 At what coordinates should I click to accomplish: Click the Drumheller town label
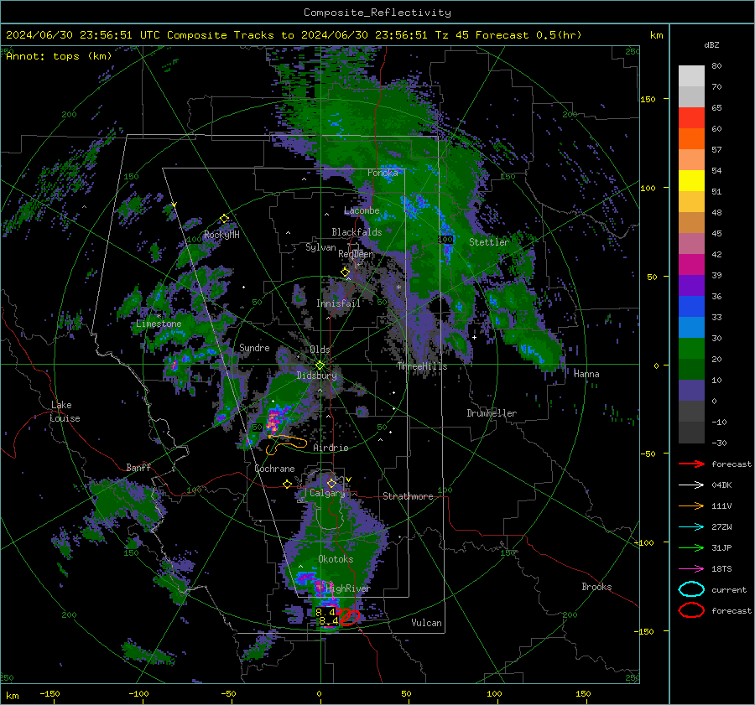click(x=492, y=413)
